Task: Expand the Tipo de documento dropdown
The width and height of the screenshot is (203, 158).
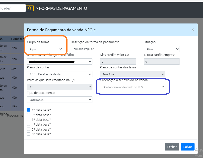Action: 60,100
